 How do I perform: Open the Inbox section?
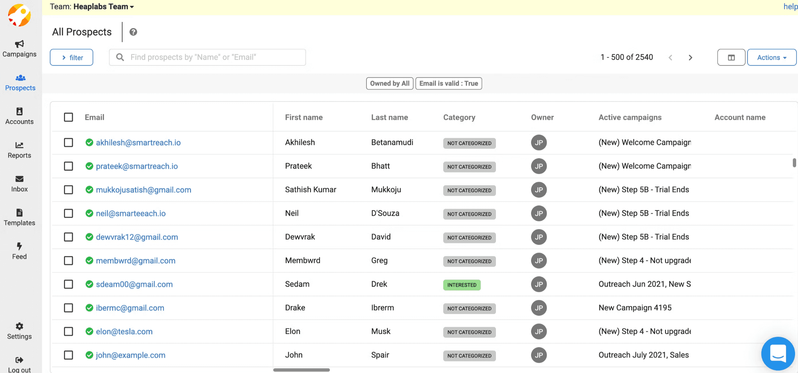pyautogui.click(x=19, y=184)
